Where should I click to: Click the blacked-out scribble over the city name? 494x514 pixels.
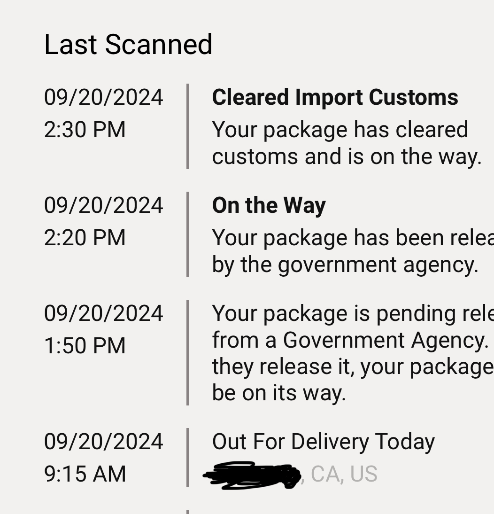click(252, 475)
